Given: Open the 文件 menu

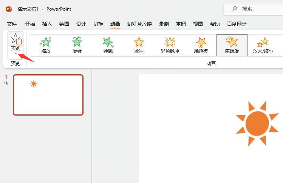Looking at the screenshot, I should click(x=12, y=24).
